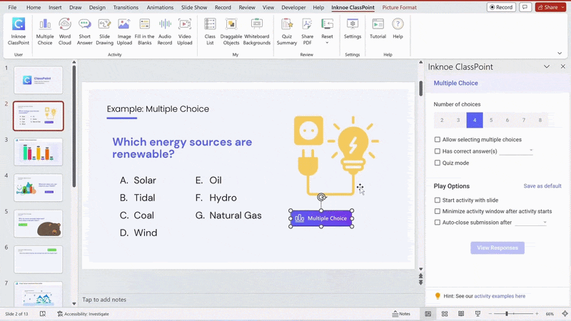Viewport: 571px width, 321px height.
Task: Enable Allow selecting multiple choices
Action: pos(438,140)
